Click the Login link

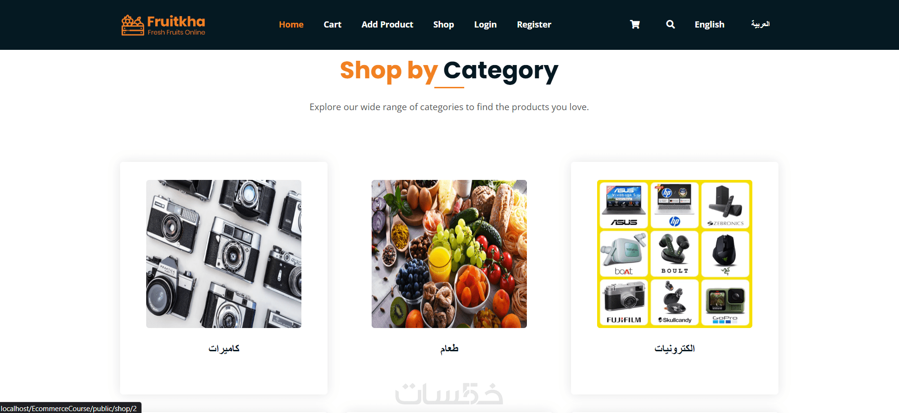(x=485, y=25)
